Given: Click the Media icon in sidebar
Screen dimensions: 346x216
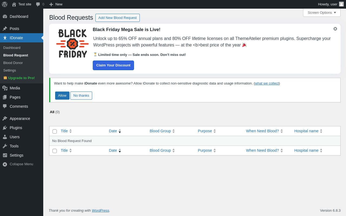Looking at the screenshot, I should pyautogui.click(x=5, y=88).
